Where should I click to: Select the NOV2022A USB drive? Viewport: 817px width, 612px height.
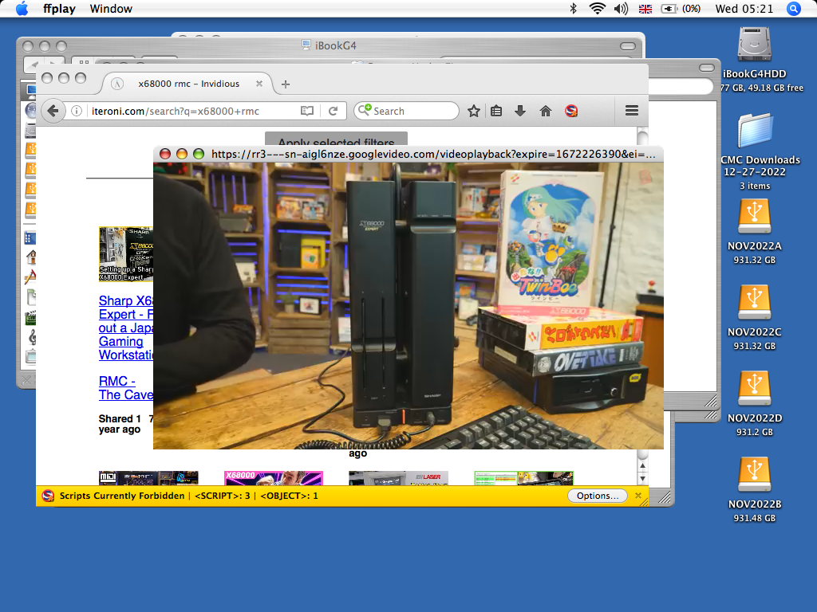[x=754, y=218]
